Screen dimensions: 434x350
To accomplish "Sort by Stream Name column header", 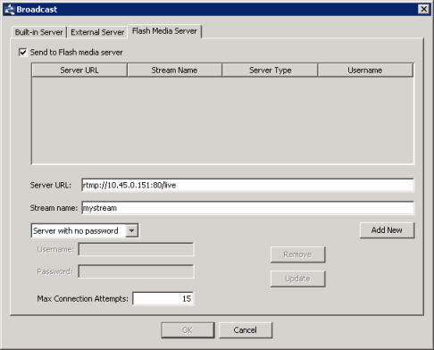I will 174,71.
